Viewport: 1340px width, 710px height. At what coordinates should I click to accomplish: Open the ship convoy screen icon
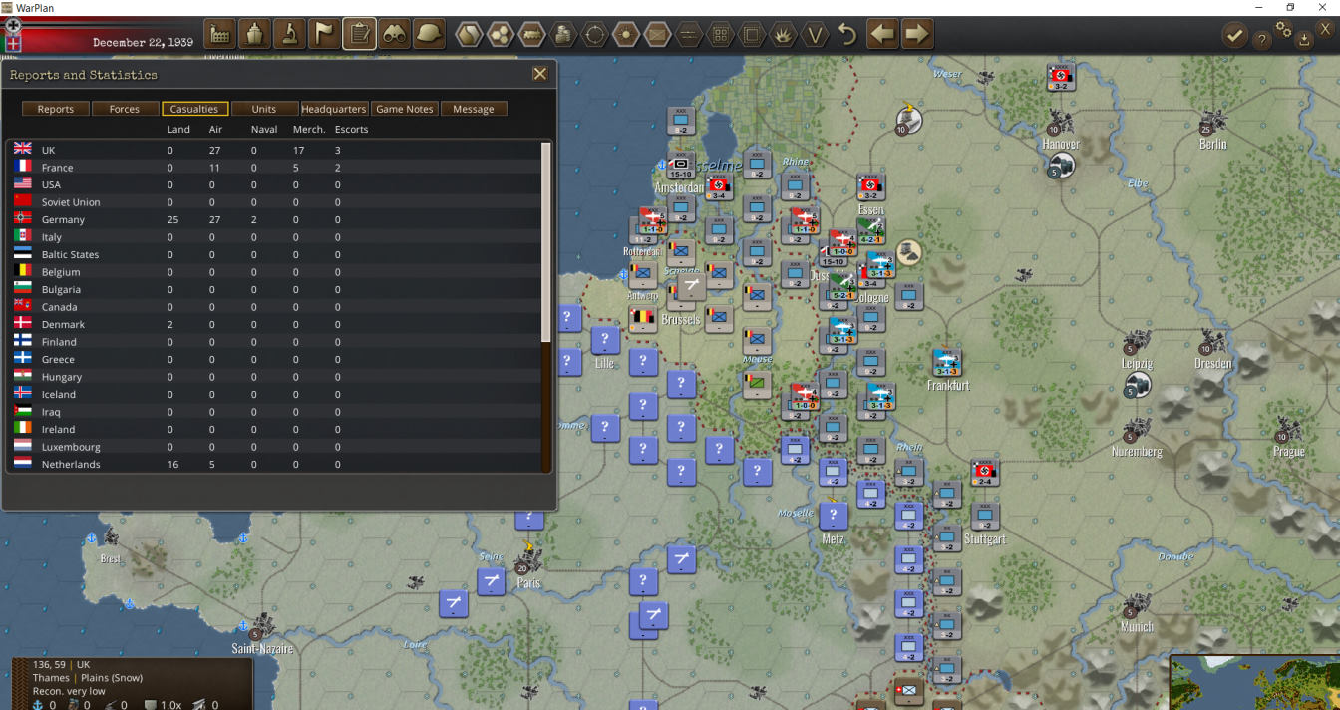point(255,34)
